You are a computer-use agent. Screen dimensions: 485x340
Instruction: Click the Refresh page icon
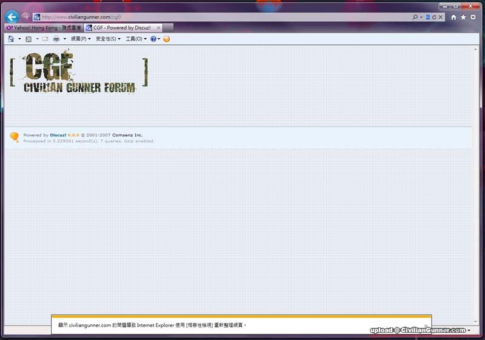coord(434,18)
